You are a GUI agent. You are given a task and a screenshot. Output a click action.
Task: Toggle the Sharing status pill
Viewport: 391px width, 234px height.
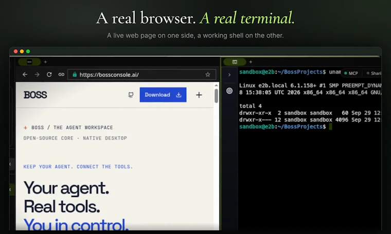tap(374, 73)
